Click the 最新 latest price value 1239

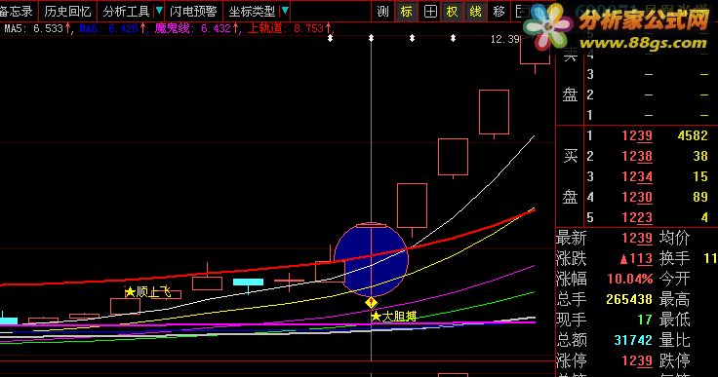point(637,238)
